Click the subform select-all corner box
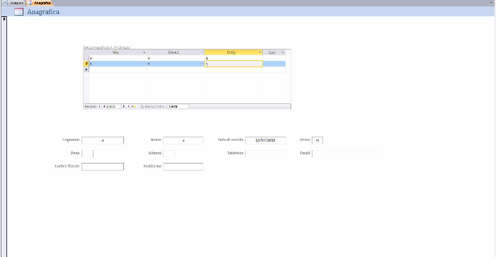This screenshot has height=257, width=496. point(86,52)
